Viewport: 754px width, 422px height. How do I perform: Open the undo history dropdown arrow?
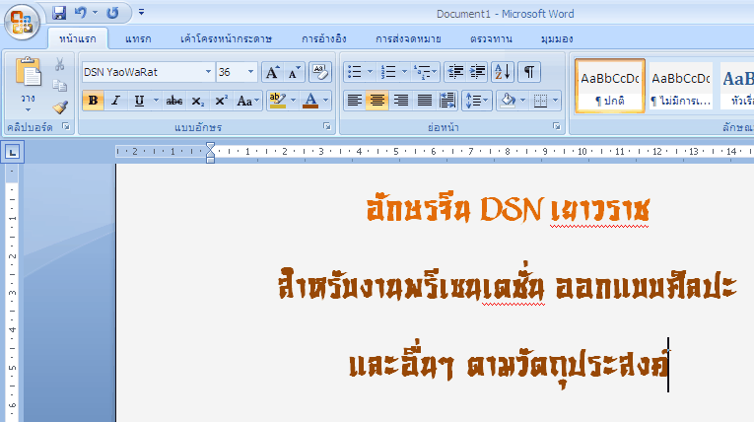[x=95, y=13]
